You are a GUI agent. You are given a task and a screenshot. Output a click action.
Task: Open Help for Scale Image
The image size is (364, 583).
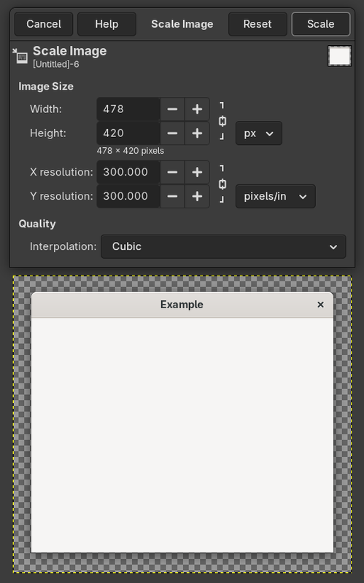click(x=107, y=24)
